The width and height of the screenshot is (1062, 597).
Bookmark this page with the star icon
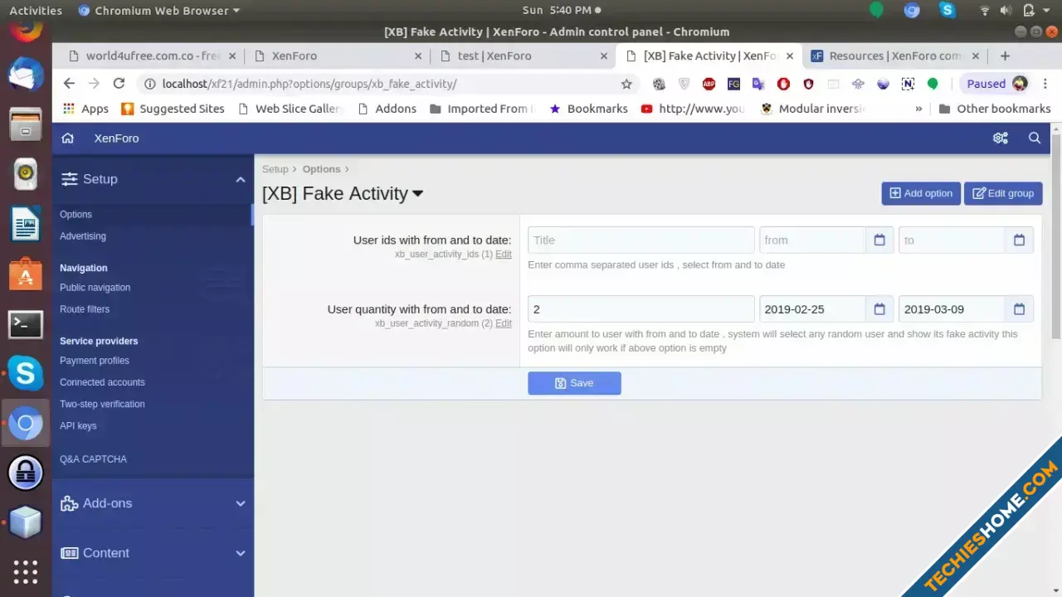(626, 84)
